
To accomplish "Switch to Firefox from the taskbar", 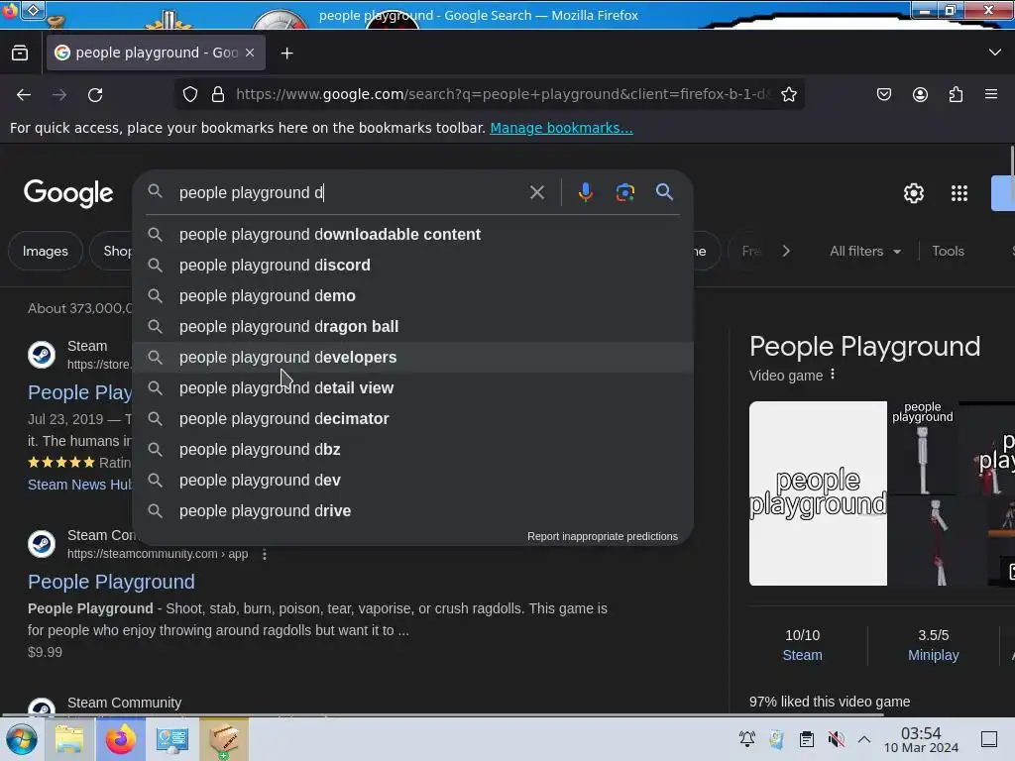I will pos(120,739).
